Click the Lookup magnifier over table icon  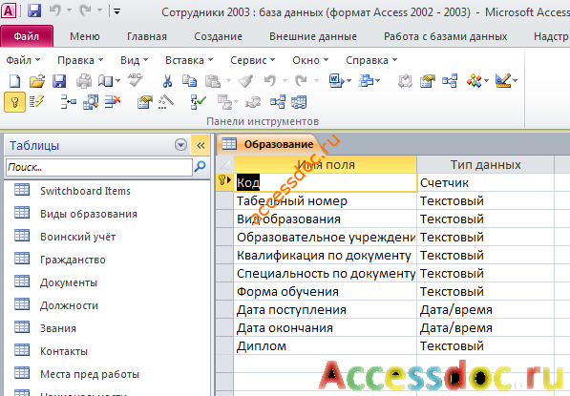[91, 102]
